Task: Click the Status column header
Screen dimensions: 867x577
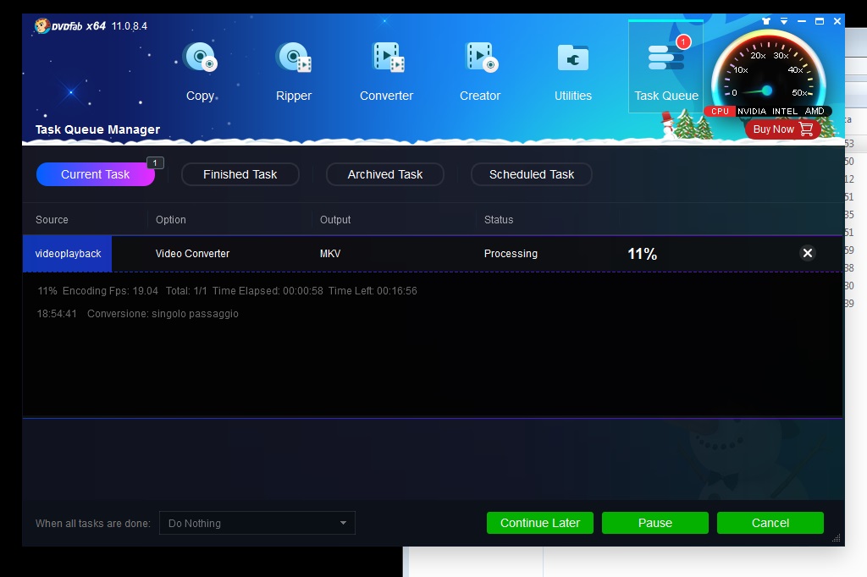Action: [x=499, y=219]
